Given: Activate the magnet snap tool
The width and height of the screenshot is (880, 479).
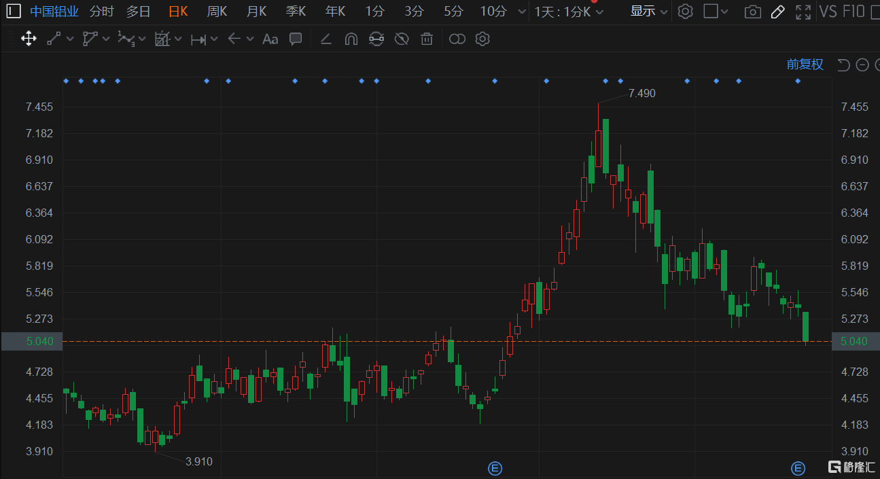Looking at the screenshot, I should pyautogui.click(x=351, y=39).
